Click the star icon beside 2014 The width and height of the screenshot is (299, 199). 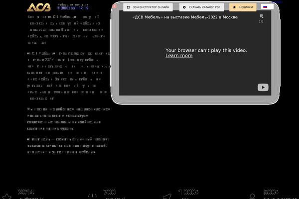click(x=6, y=197)
